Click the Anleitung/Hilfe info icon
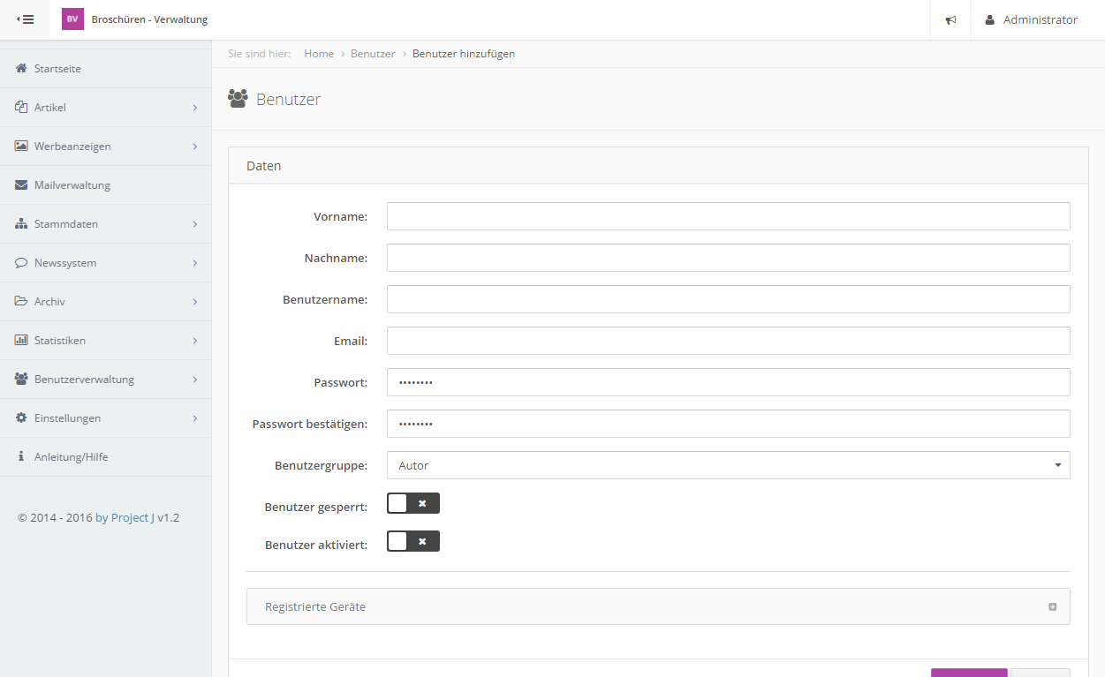This screenshot has height=677, width=1105. click(21, 457)
